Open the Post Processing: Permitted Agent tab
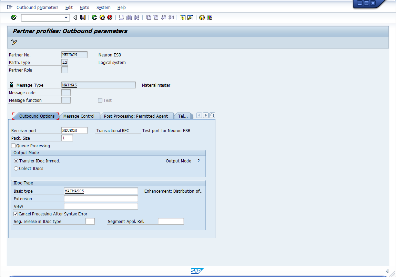This screenshot has width=396, height=277. tap(136, 116)
